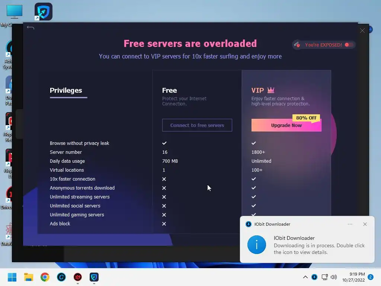The height and width of the screenshot is (286, 381).
Task: Click the blue info icon in notification
Action: point(257,245)
